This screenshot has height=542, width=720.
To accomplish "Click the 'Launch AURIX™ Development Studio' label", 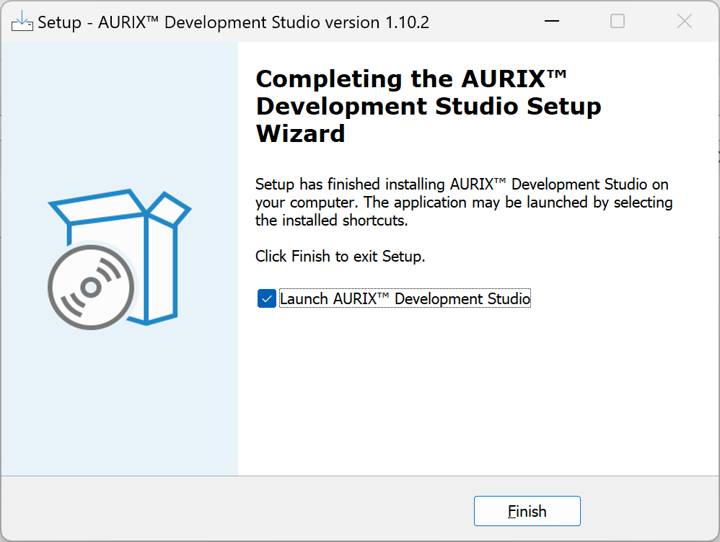I will tap(405, 298).
